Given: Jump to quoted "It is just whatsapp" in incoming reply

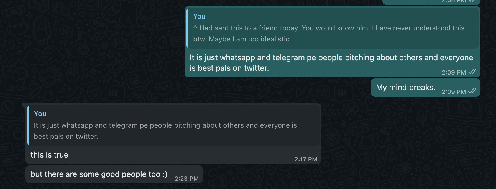Looking at the screenshot, I should tap(174, 125).
